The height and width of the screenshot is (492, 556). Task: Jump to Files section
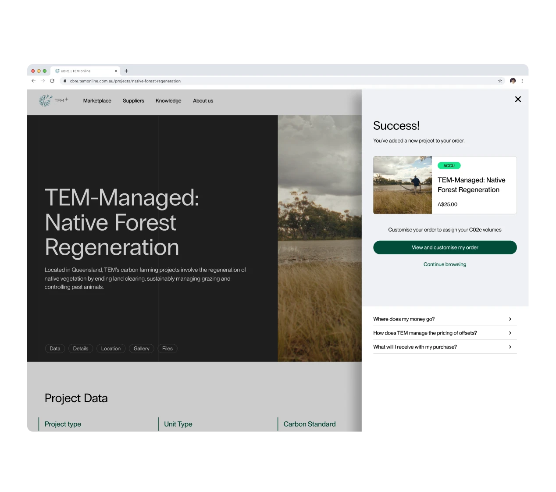click(168, 349)
